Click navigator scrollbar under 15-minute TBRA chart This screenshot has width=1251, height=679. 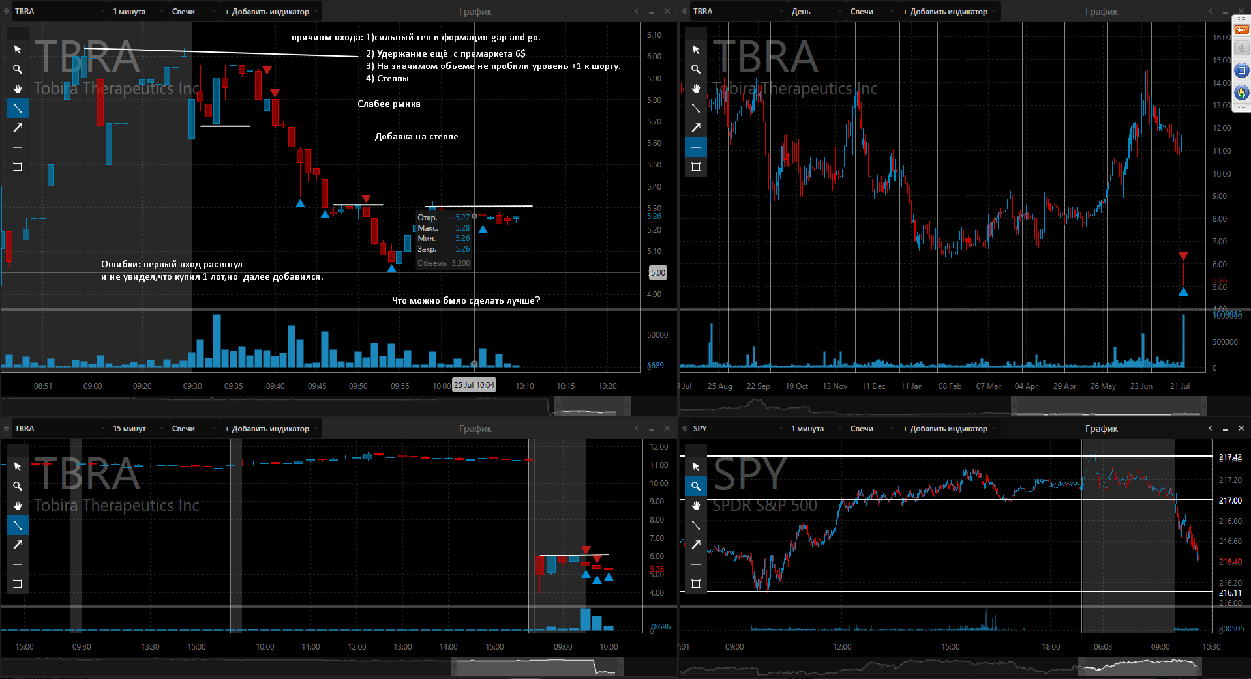(537, 667)
